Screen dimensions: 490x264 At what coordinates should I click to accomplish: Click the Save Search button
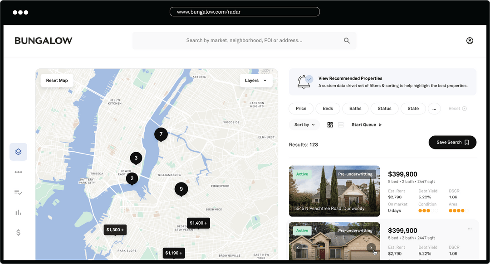tap(452, 142)
